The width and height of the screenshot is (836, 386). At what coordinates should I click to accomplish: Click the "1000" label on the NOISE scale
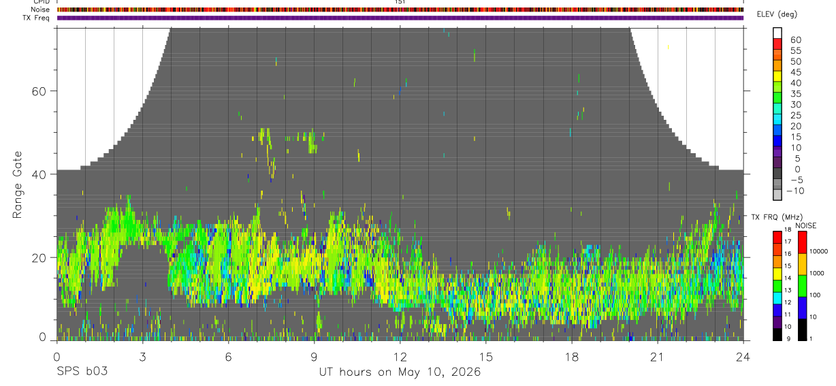click(x=817, y=273)
